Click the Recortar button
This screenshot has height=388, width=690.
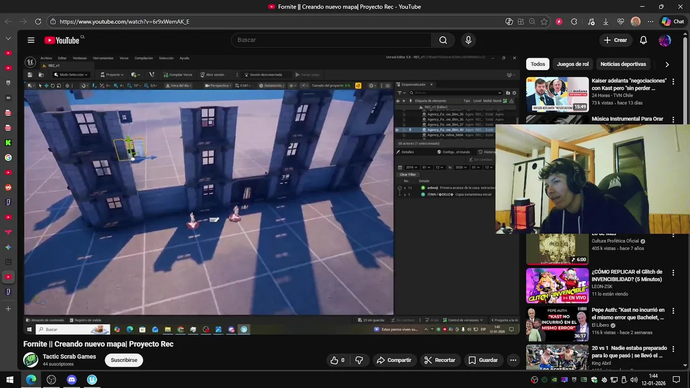pos(440,360)
